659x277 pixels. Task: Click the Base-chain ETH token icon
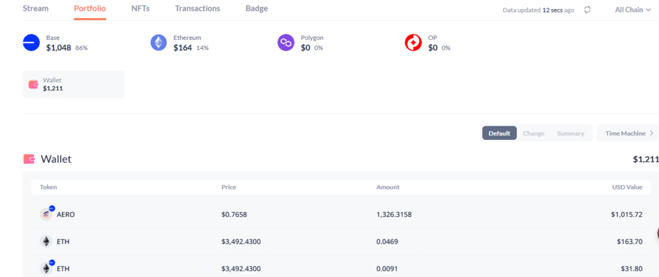(46, 268)
